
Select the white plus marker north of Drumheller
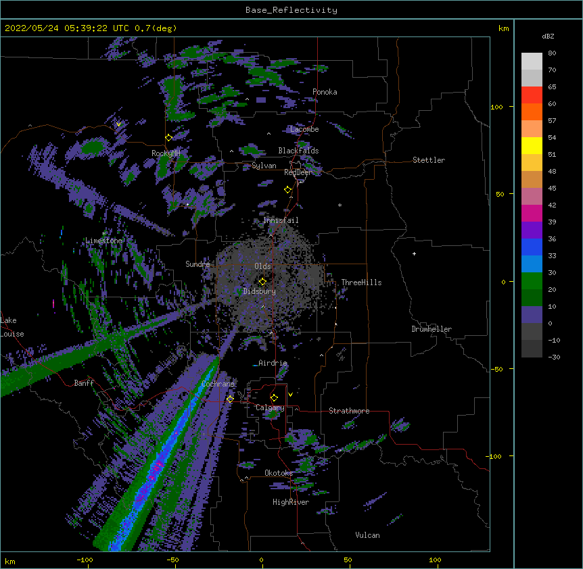[414, 253]
